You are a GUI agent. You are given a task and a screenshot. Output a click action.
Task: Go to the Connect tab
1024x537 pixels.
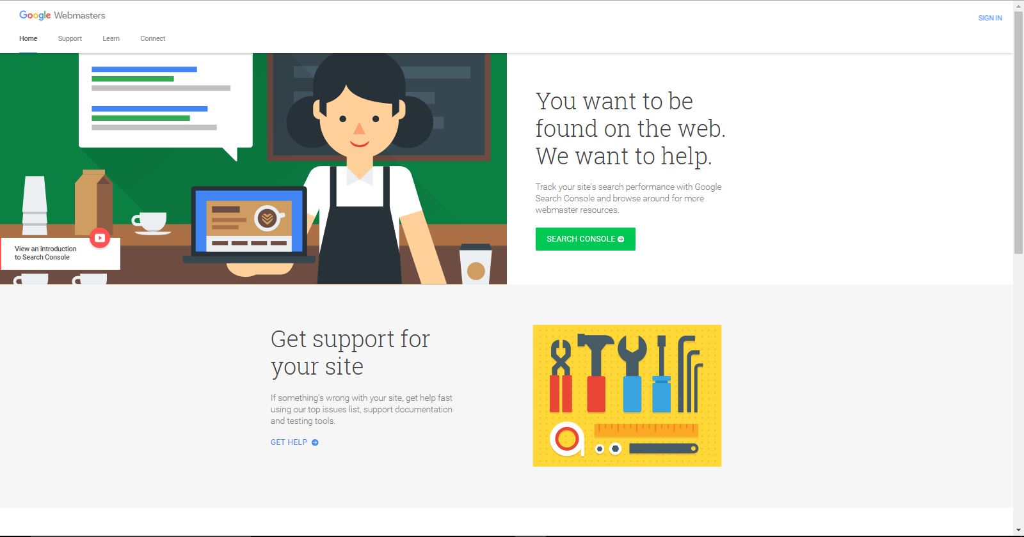click(x=153, y=38)
